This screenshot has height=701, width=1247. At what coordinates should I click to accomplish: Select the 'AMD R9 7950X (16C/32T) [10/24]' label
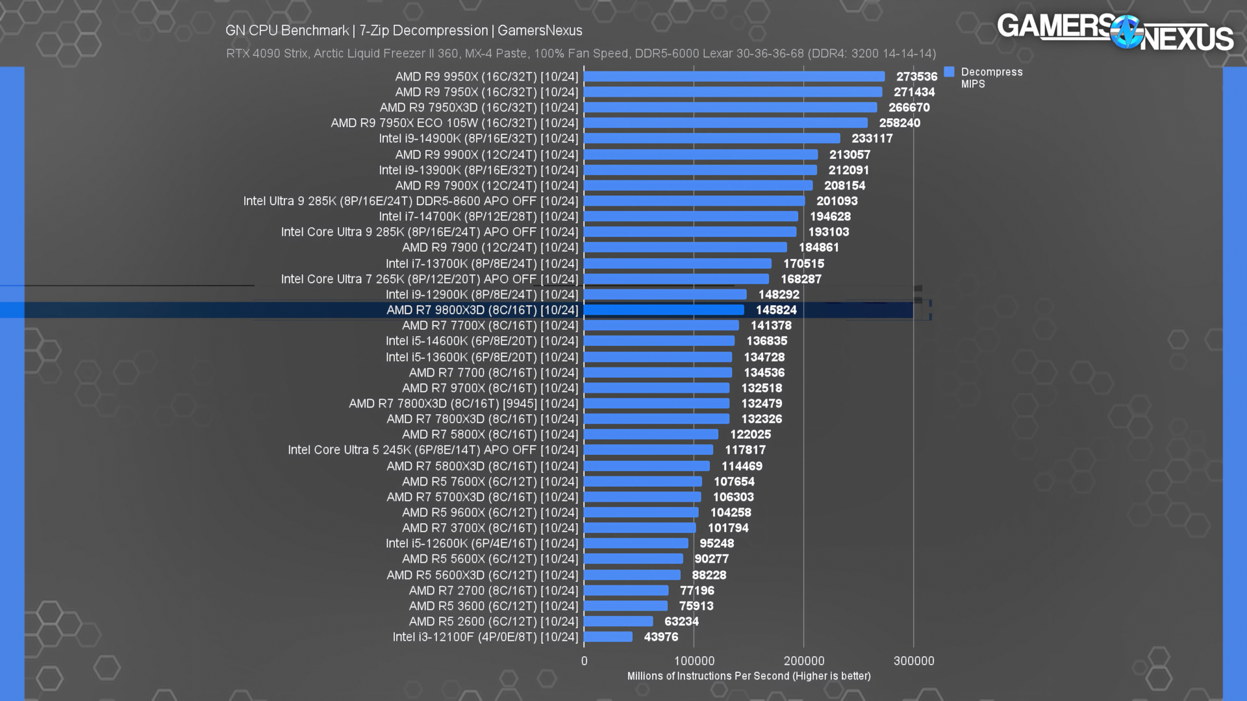tap(486, 92)
